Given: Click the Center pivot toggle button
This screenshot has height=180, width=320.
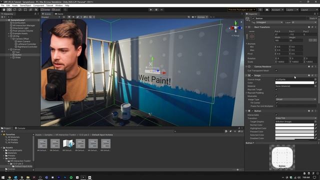Looking at the screenshot, I should click(45, 9).
